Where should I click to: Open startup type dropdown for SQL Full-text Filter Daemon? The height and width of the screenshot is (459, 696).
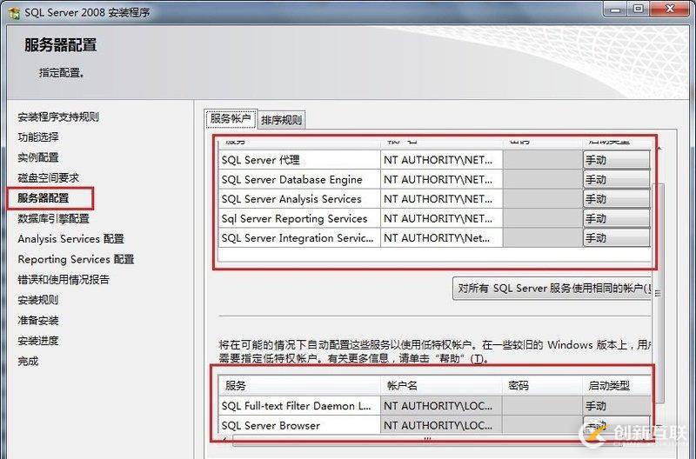coord(616,406)
